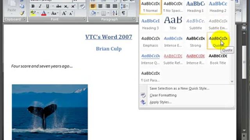This screenshot has height=140, width=250.
Task: Open the Shading color dropdown arrow
Action: (x=98, y=13)
